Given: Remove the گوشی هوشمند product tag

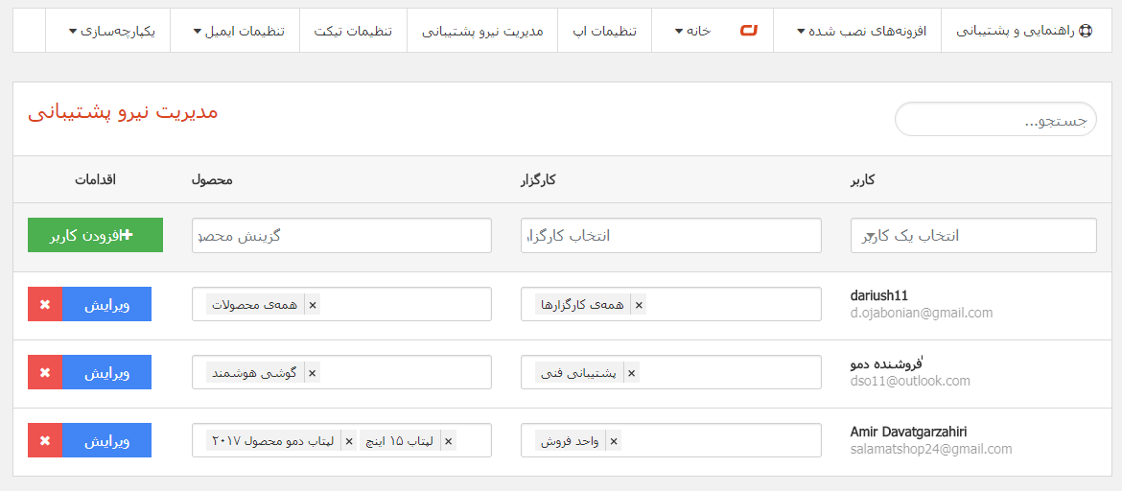Looking at the screenshot, I should [x=312, y=373].
